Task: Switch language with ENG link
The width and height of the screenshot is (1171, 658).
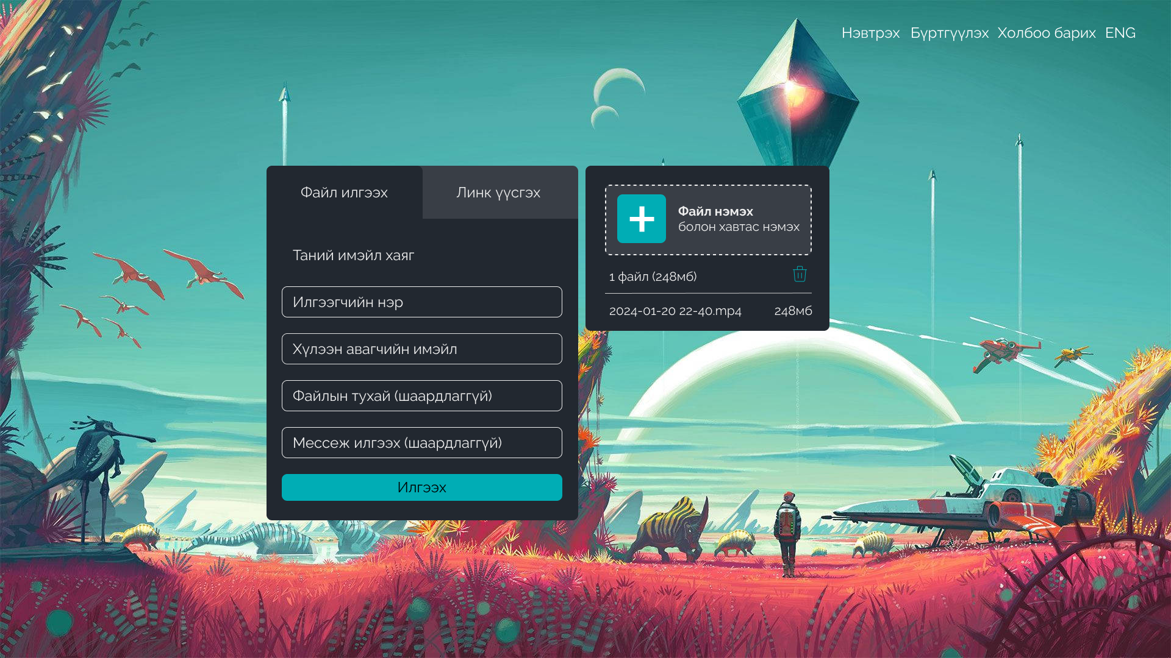Action: pyautogui.click(x=1120, y=33)
